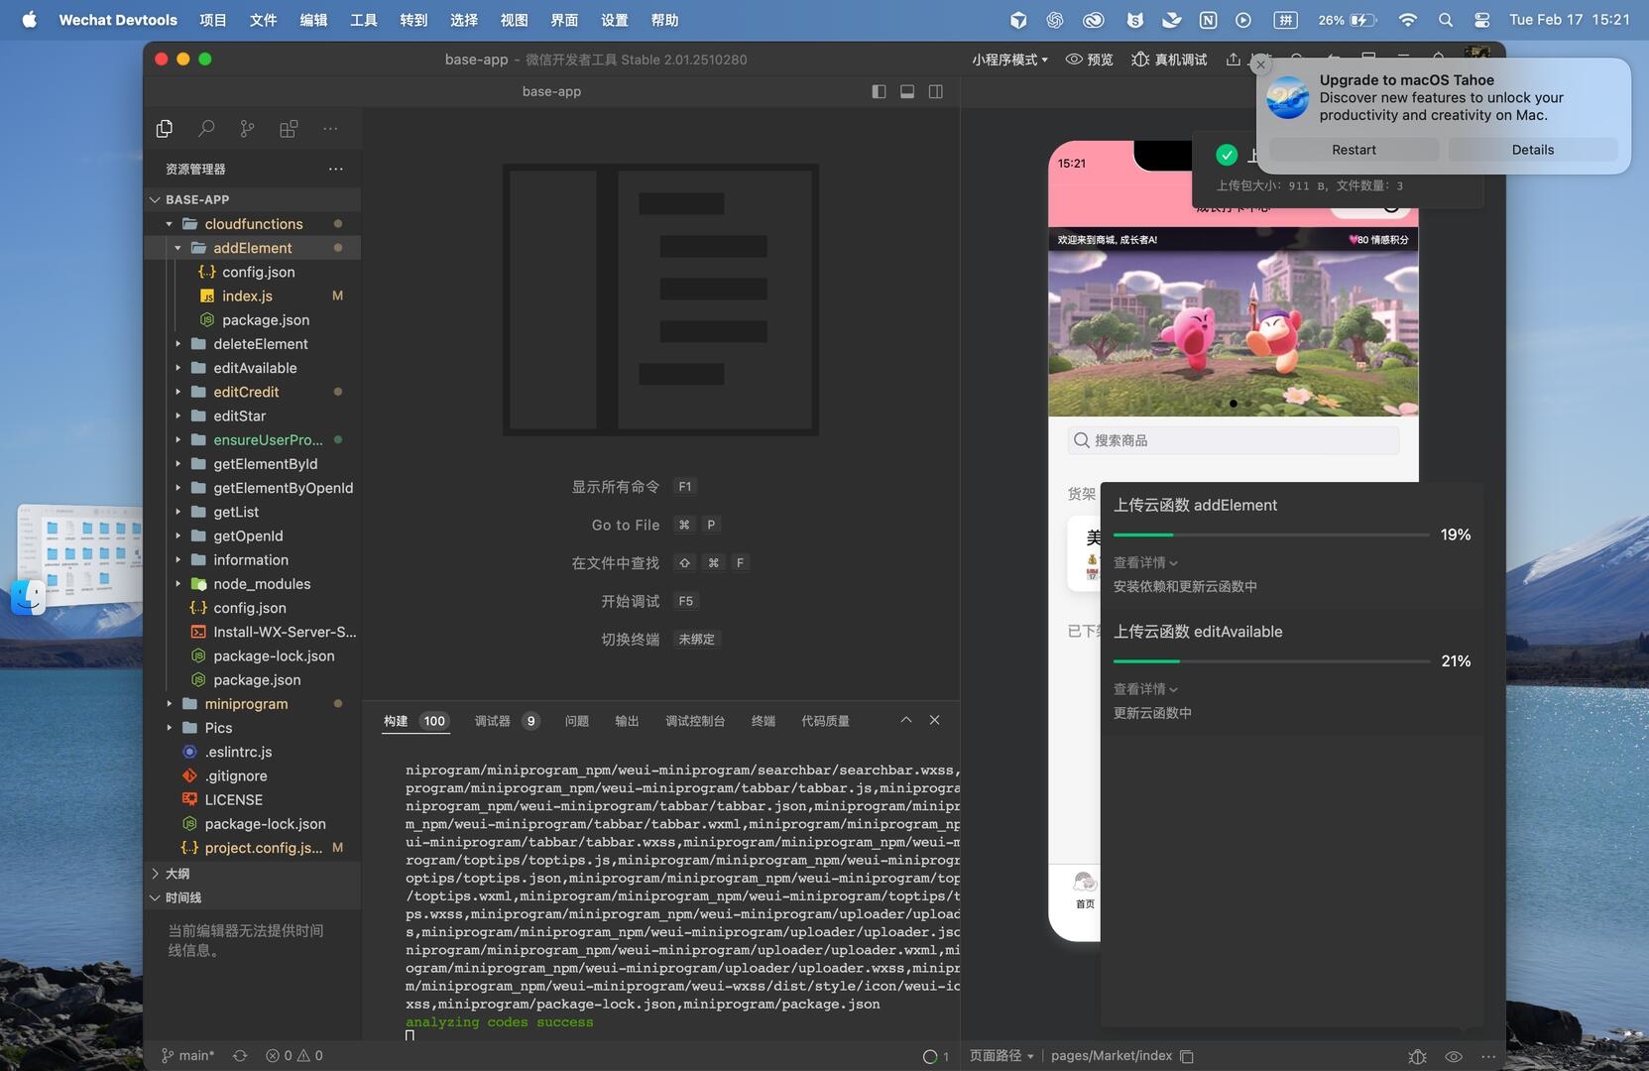Open the Apple menu
This screenshot has width=1649, height=1071.
coord(30,20)
